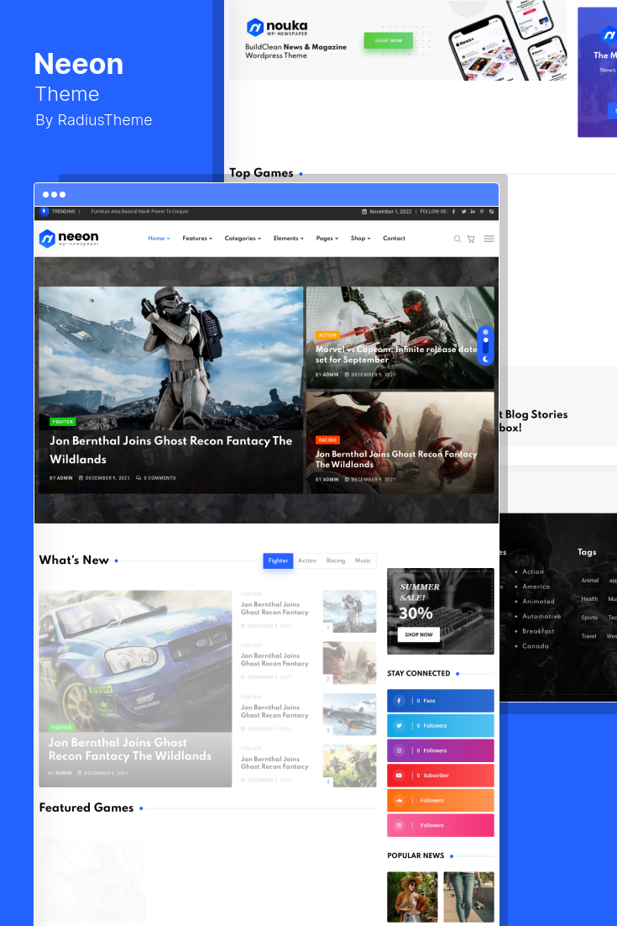This screenshot has height=926, width=617.
Task: Open list thumbnail numbered 3 aircraft
Action: pyautogui.click(x=349, y=714)
